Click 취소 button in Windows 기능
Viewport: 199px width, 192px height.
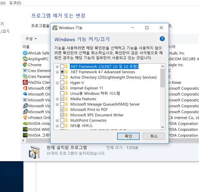pos(154,136)
